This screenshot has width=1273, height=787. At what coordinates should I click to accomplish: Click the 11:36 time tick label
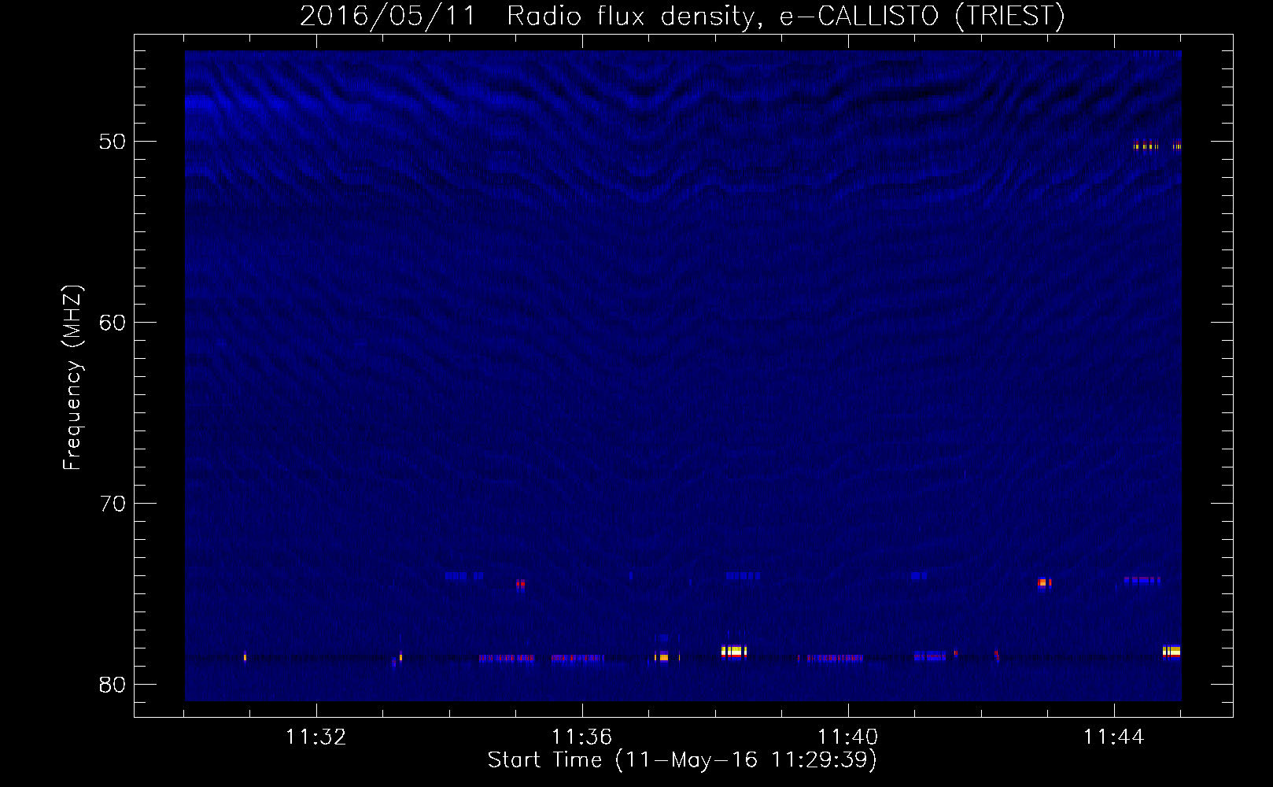581,737
